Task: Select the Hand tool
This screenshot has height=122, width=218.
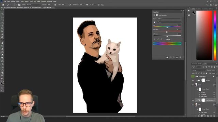Action: click(2, 73)
